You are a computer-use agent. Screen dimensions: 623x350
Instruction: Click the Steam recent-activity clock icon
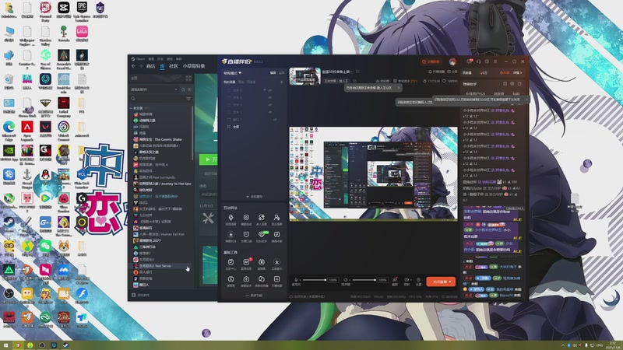[183, 89]
